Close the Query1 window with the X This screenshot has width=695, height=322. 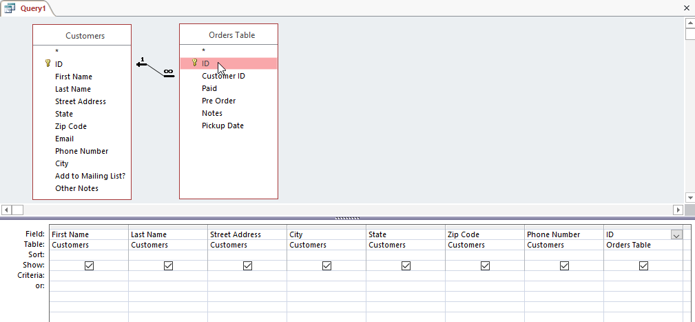click(x=687, y=8)
